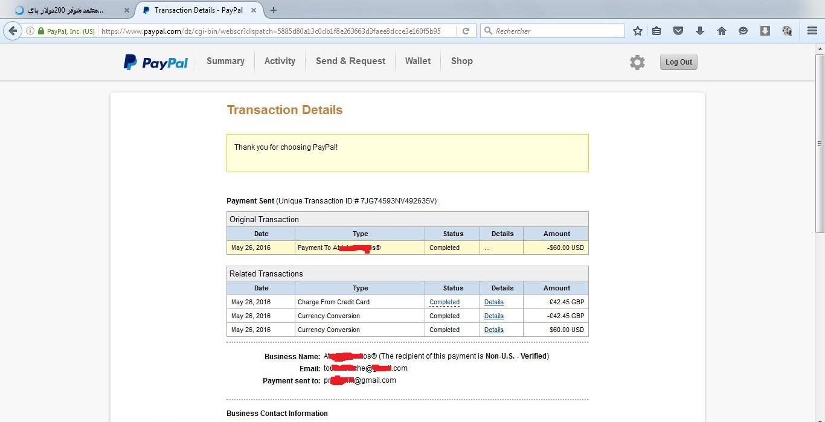
Task: Click the Log Out button
Action: [678, 62]
